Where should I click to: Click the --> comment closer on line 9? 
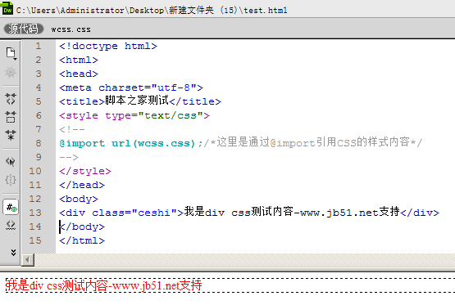(x=69, y=158)
